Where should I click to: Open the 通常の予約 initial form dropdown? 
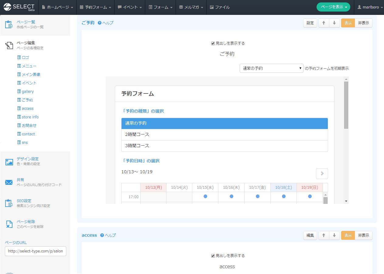point(271,68)
